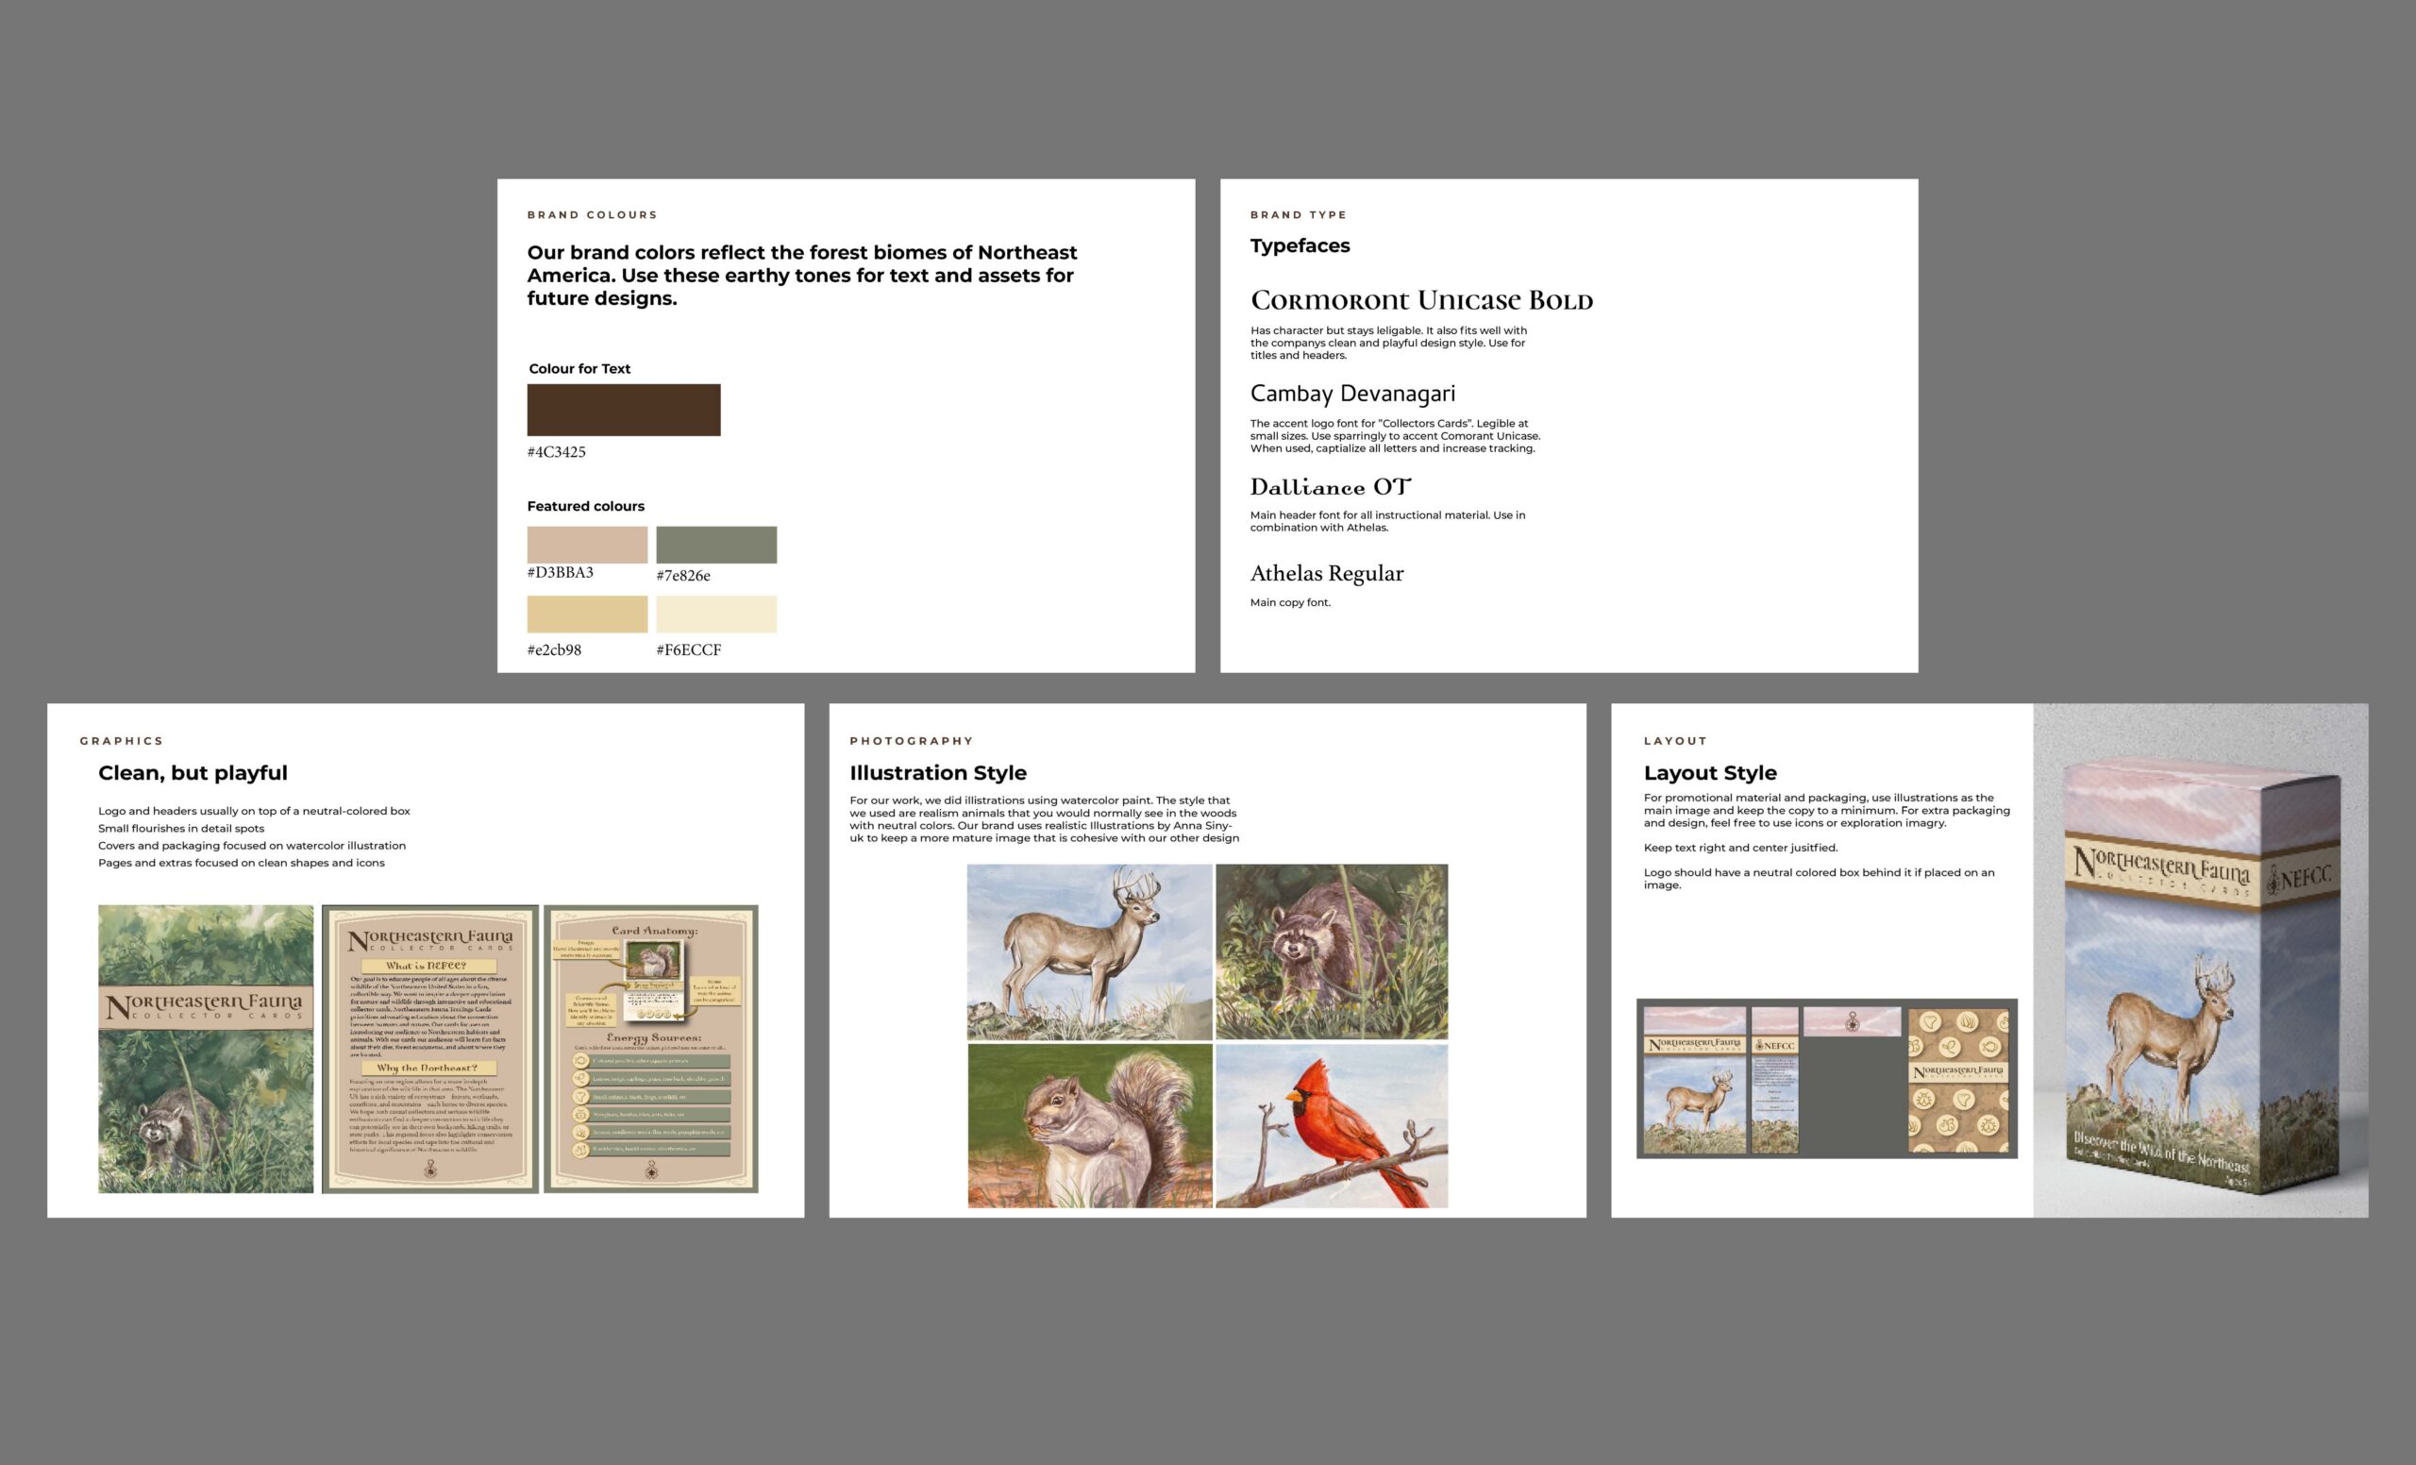The width and height of the screenshot is (2416, 1465).
Task: Click the Dalliance OT typeface sample
Action: click(1330, 486)
